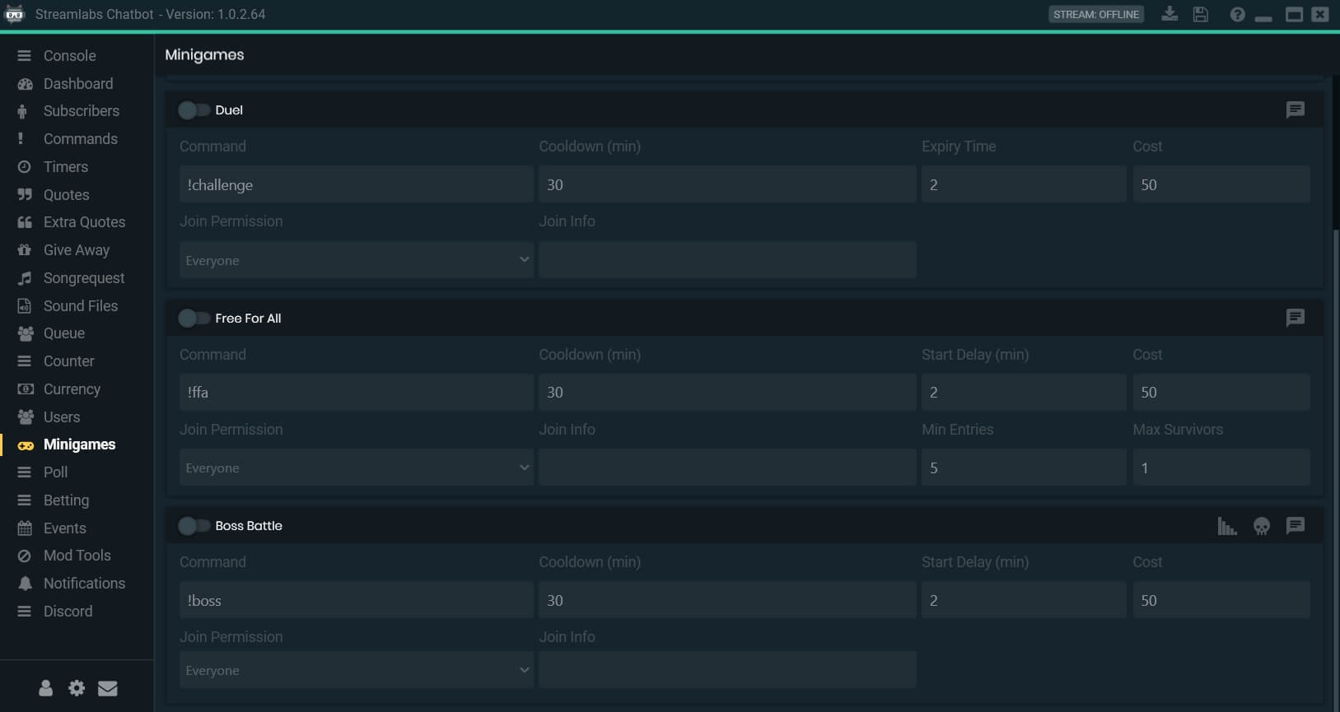Click the Duel command field with !challenge
1340x712 pixels.
(x=356, y=184)
